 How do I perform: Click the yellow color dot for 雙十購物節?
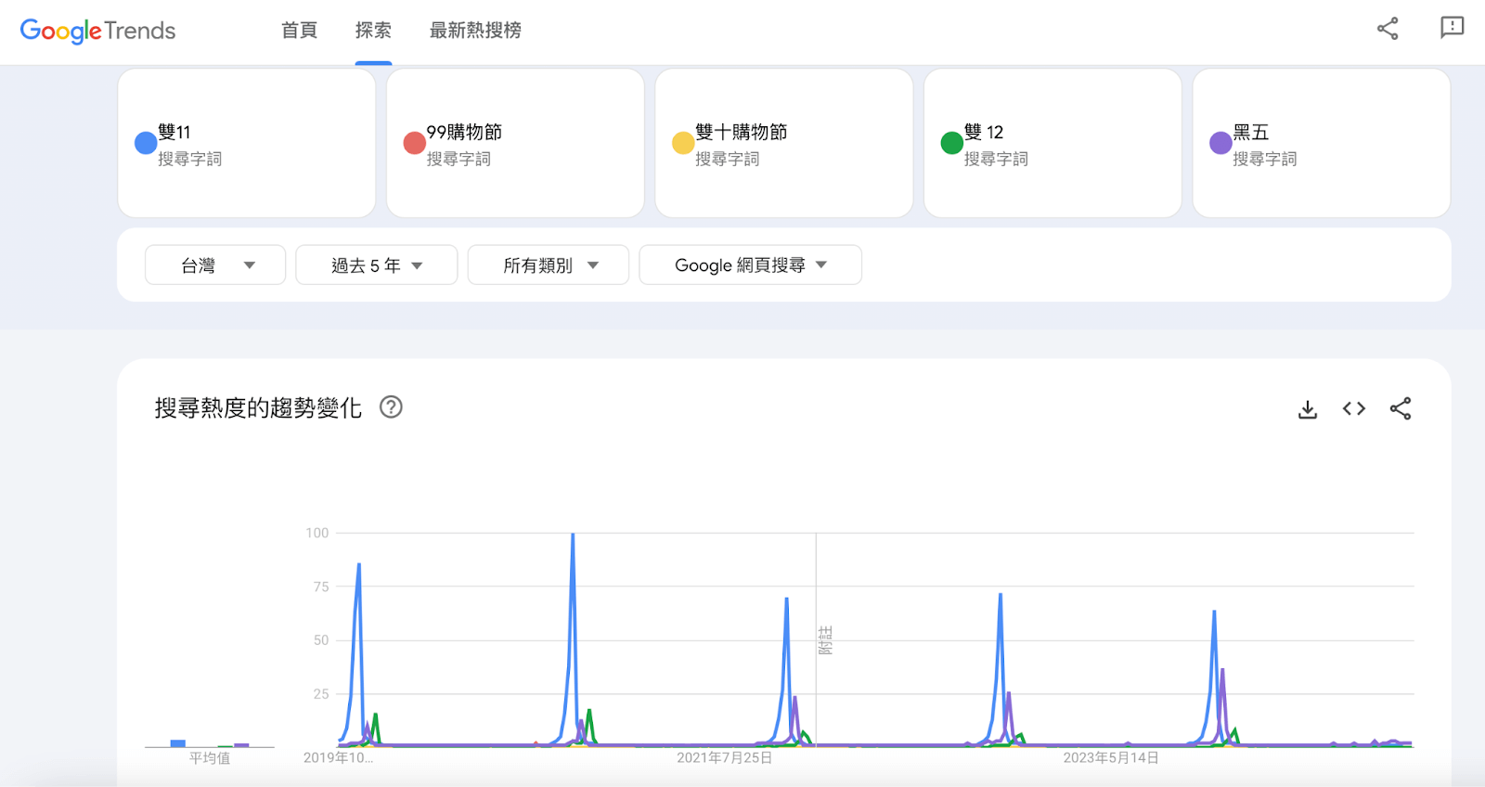tap(683, 143)
